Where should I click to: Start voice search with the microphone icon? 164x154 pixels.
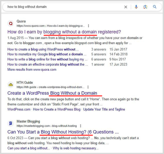coord(136,7)
